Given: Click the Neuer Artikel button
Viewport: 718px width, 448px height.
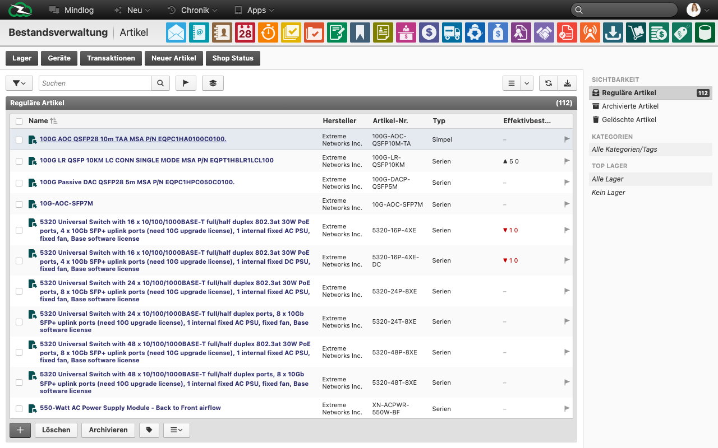Looking at the screenshot, I should tap(173, 58).
